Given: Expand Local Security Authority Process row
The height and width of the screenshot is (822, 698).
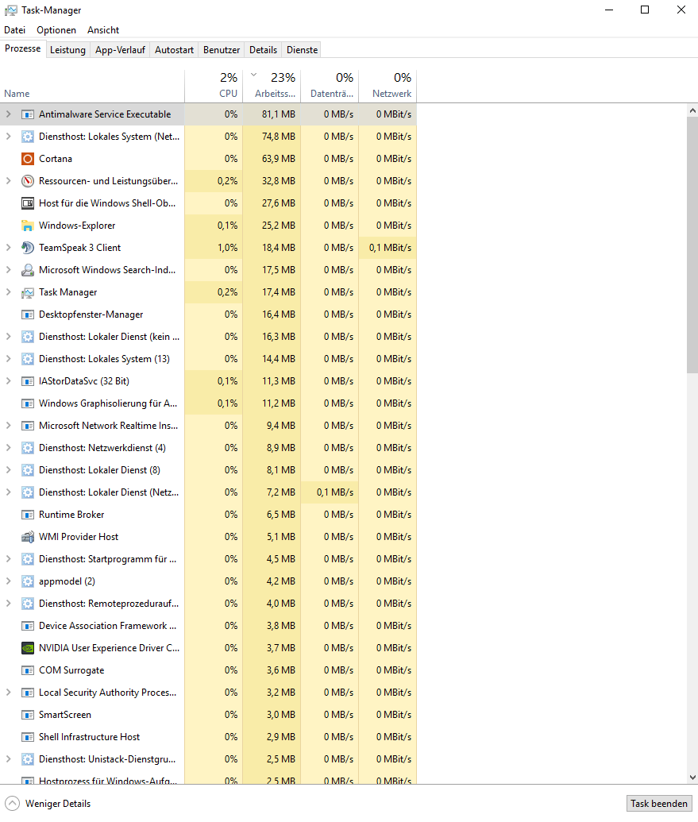Looking at the screenshot, I should tap(9, 693).
